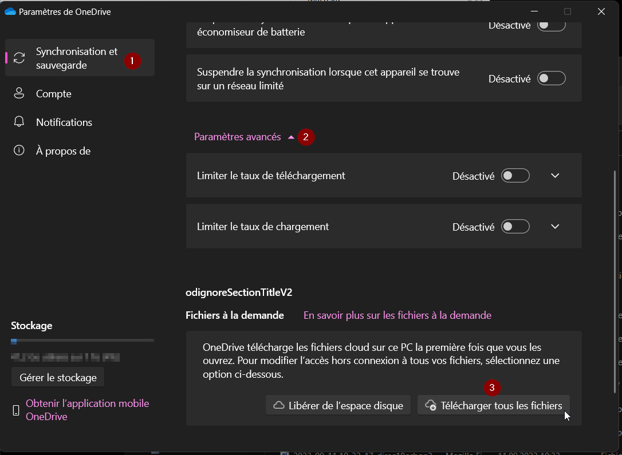Viewport: 622px width, 455px height.
Task: Click the OneDrive cloud icon in title bar
Action: (x=10, y=11)
